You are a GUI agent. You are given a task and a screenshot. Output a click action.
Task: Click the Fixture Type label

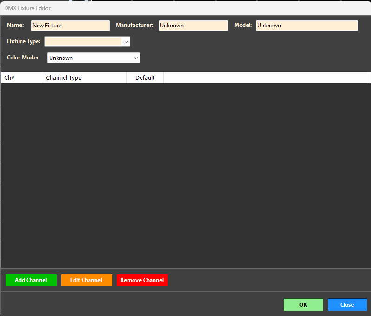24,41
